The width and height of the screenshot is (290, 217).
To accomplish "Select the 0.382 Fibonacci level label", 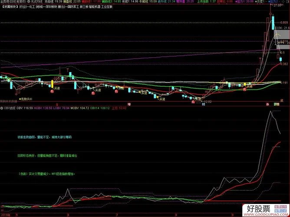I will click(284, 64).
